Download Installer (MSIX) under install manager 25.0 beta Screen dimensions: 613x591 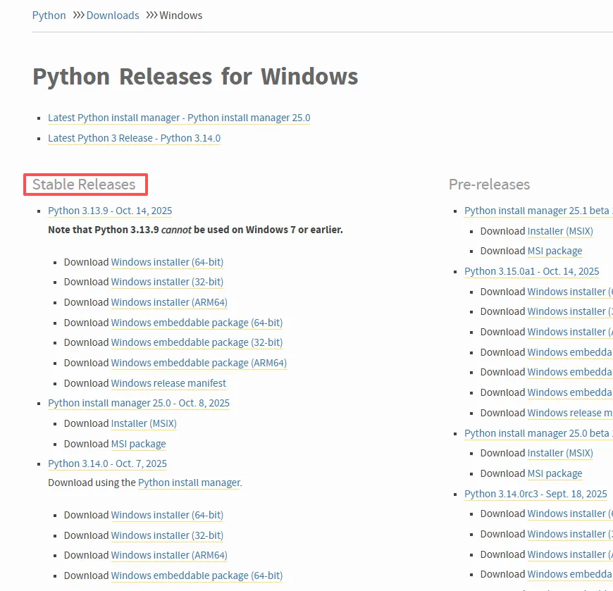[x=560, y=453]
